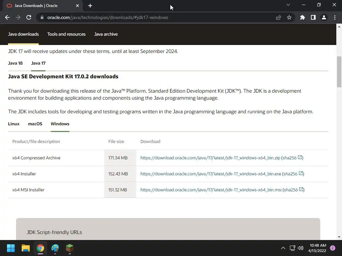
Task: Open the Chrome three-dot menu
Action: (x=335, y=17)
